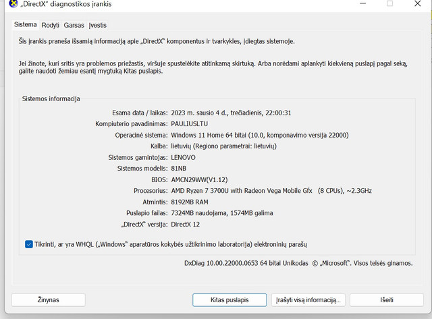Click the DirectX 12 version value

[185, 225]
